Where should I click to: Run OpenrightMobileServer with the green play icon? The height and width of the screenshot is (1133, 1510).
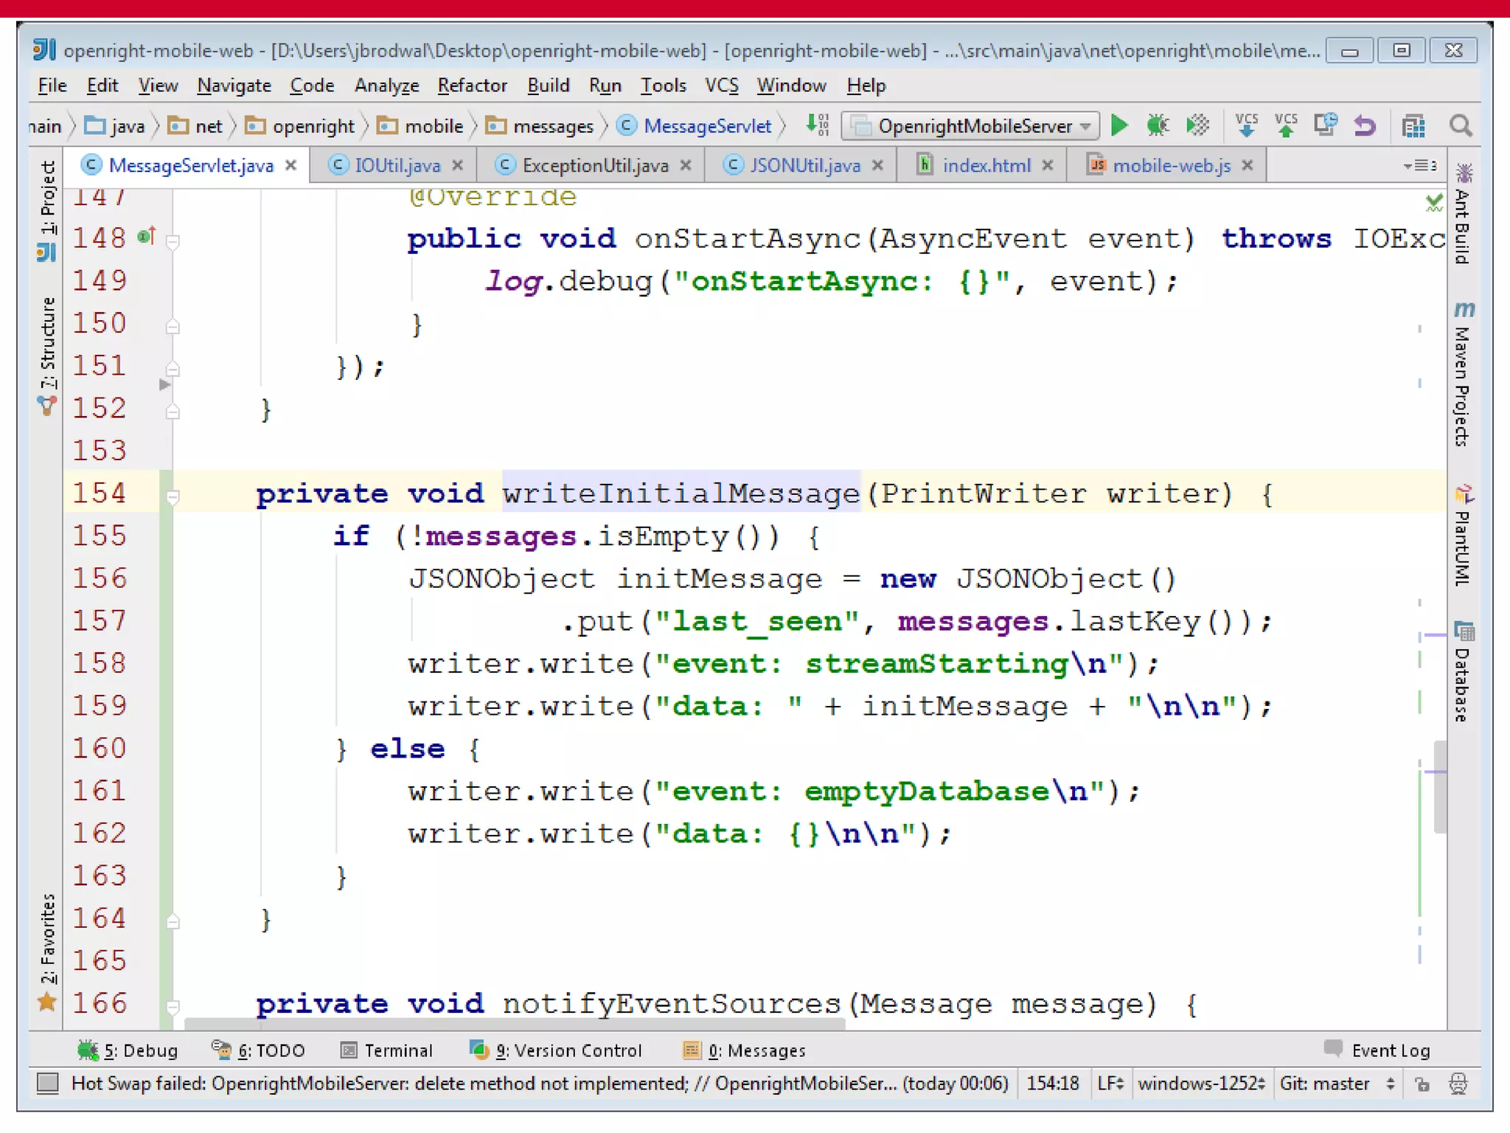(1118, 126)
